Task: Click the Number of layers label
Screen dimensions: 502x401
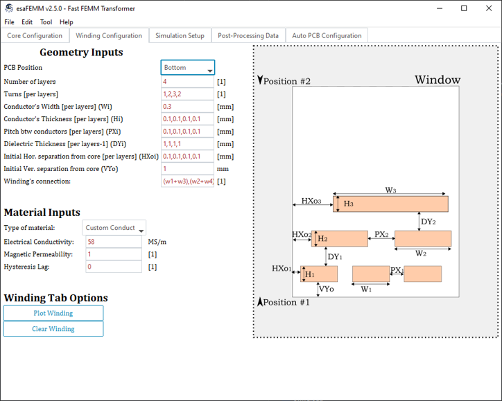Action: (x=30, y=82)
